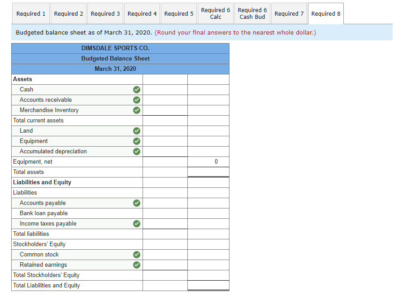The height and width of the screenshot is (295, 420).
Task: Switch to the Required 7 tab
Action: click(x=289, y=13)
